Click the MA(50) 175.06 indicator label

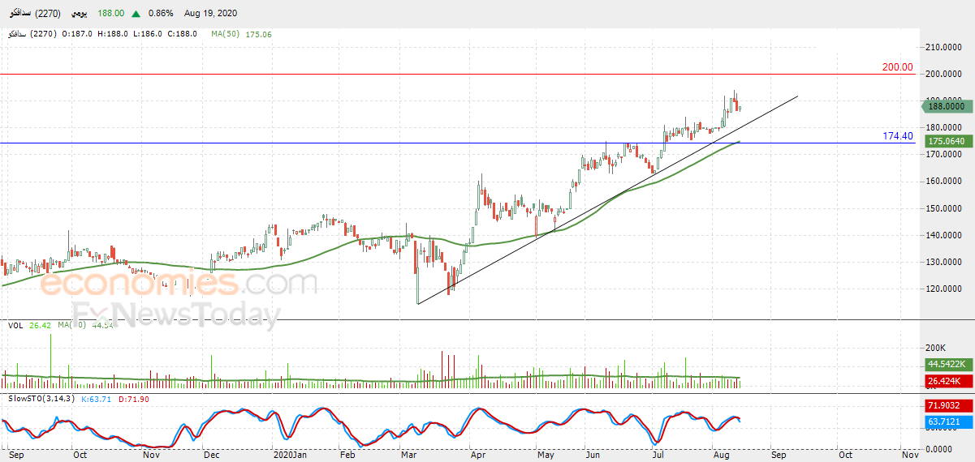(241, 34)
